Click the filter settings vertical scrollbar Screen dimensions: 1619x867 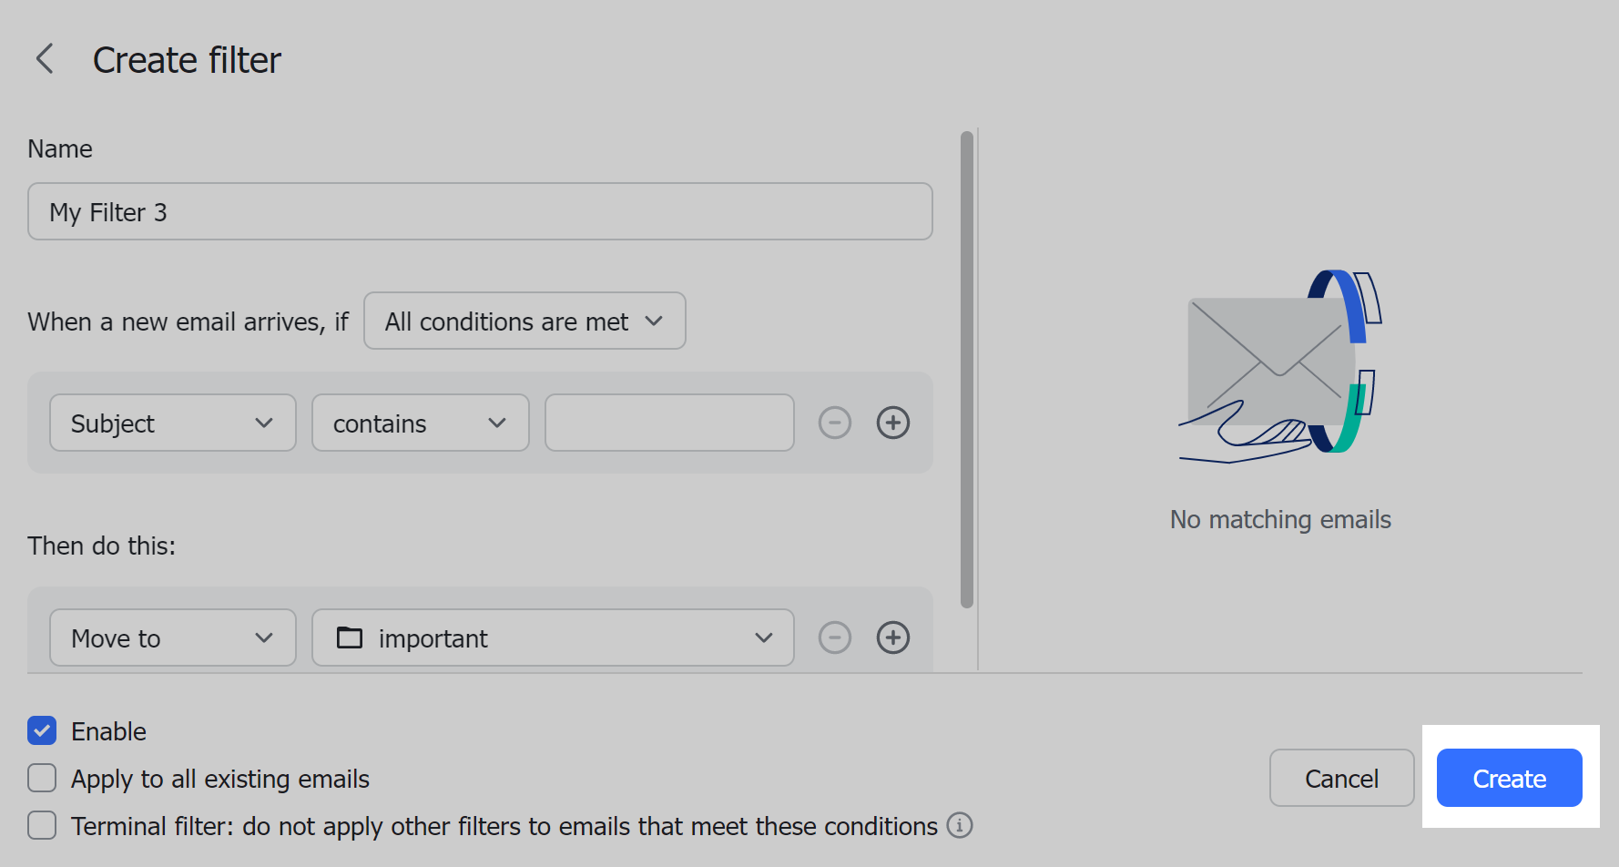[967, 370]
